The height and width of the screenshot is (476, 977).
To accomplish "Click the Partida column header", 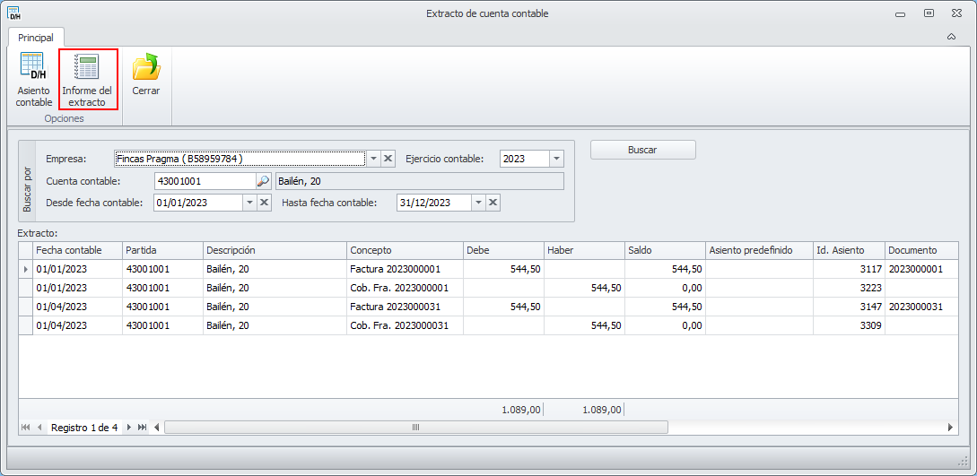I will point(162,250).
